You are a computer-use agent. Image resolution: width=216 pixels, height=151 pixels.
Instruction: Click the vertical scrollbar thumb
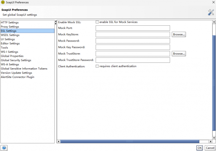click(214, 83)
